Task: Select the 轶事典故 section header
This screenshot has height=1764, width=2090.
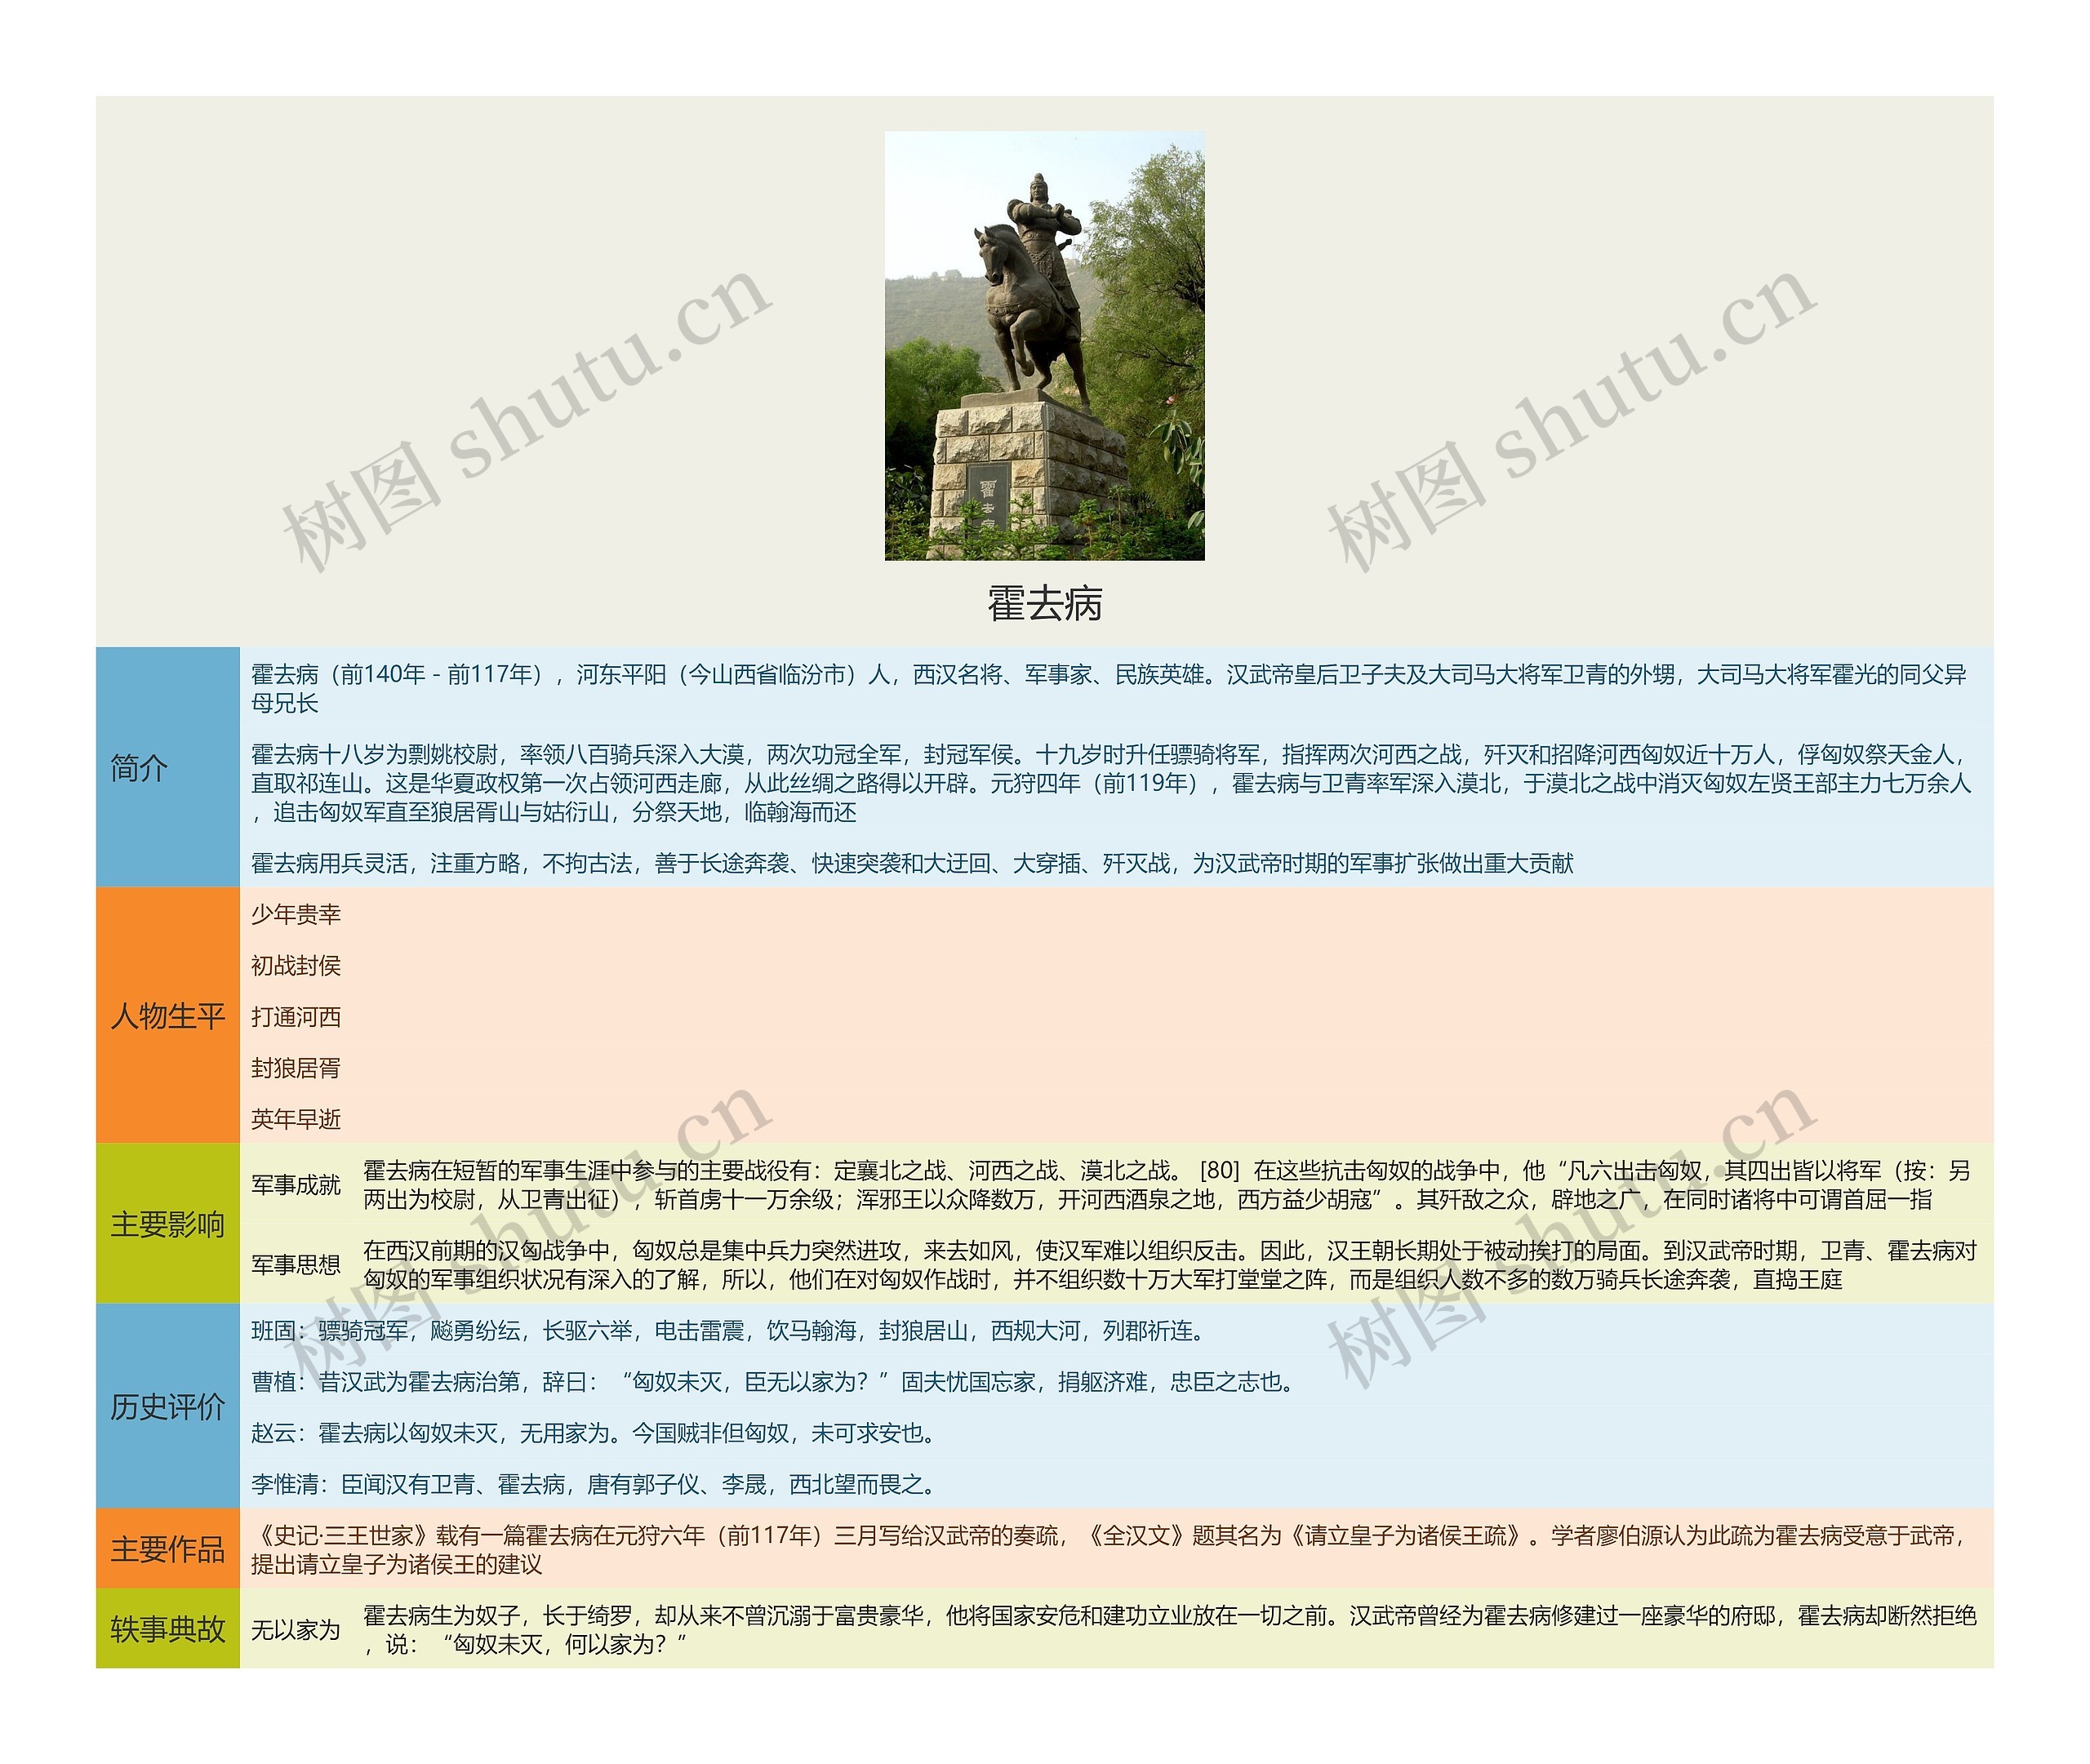Action: click(167, 1629)
